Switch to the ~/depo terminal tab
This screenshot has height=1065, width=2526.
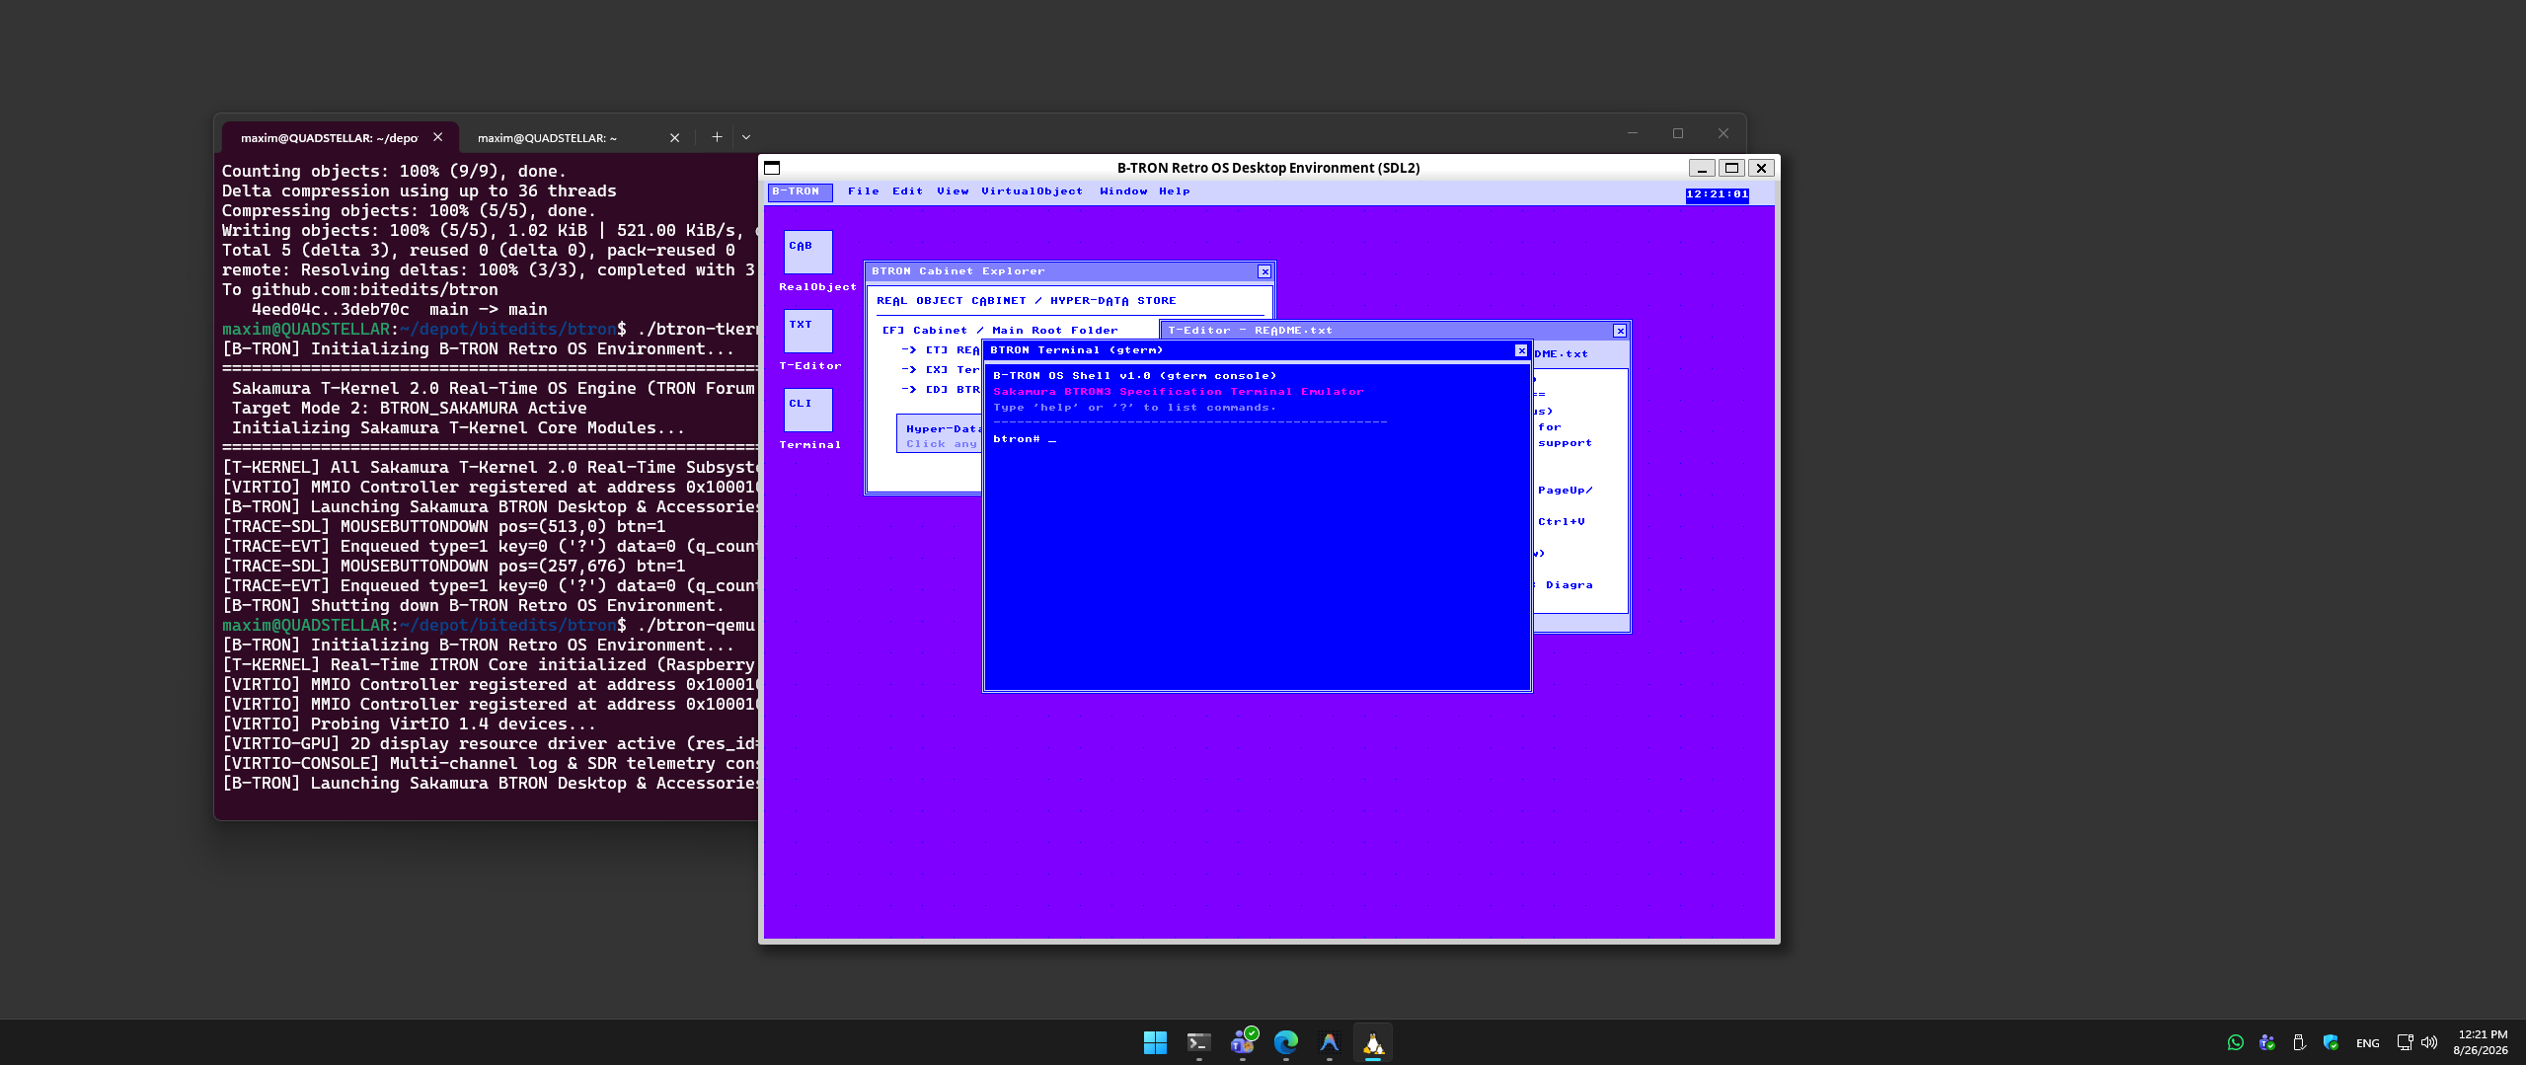[x=329, y=138]
